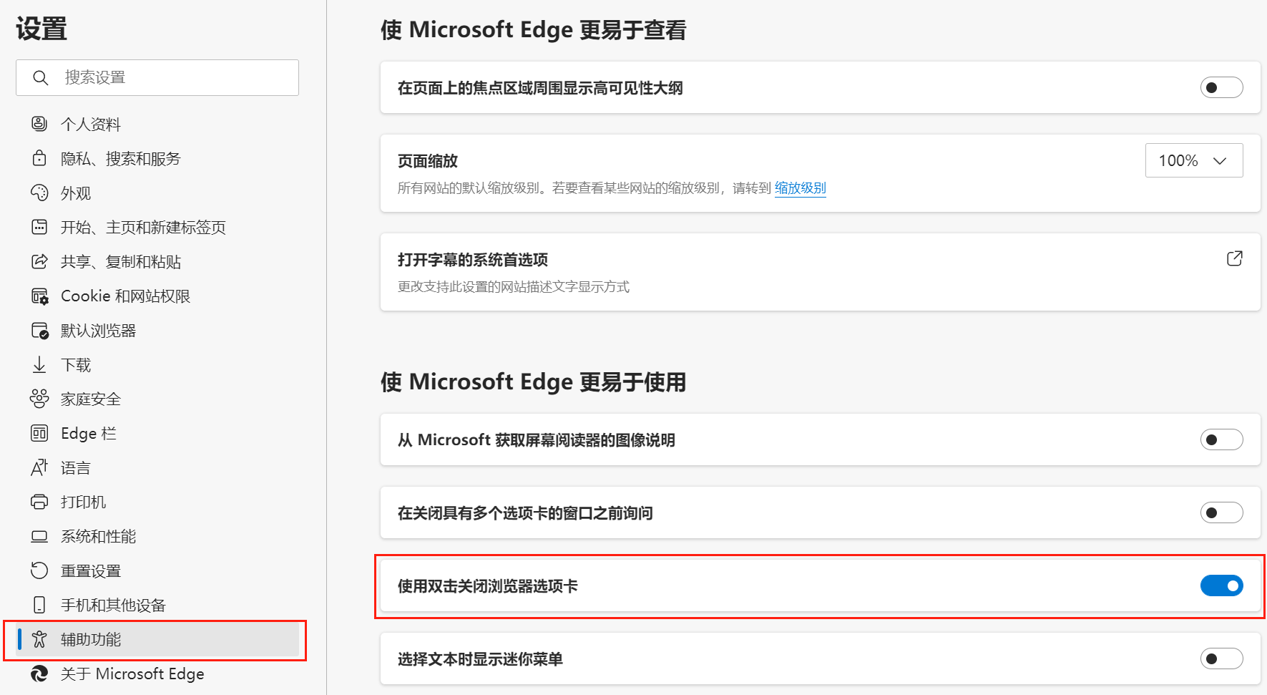Click the 打开字幕的系统首选项 external link icon
The image size is (1267, 695).
click(1234, 258)
